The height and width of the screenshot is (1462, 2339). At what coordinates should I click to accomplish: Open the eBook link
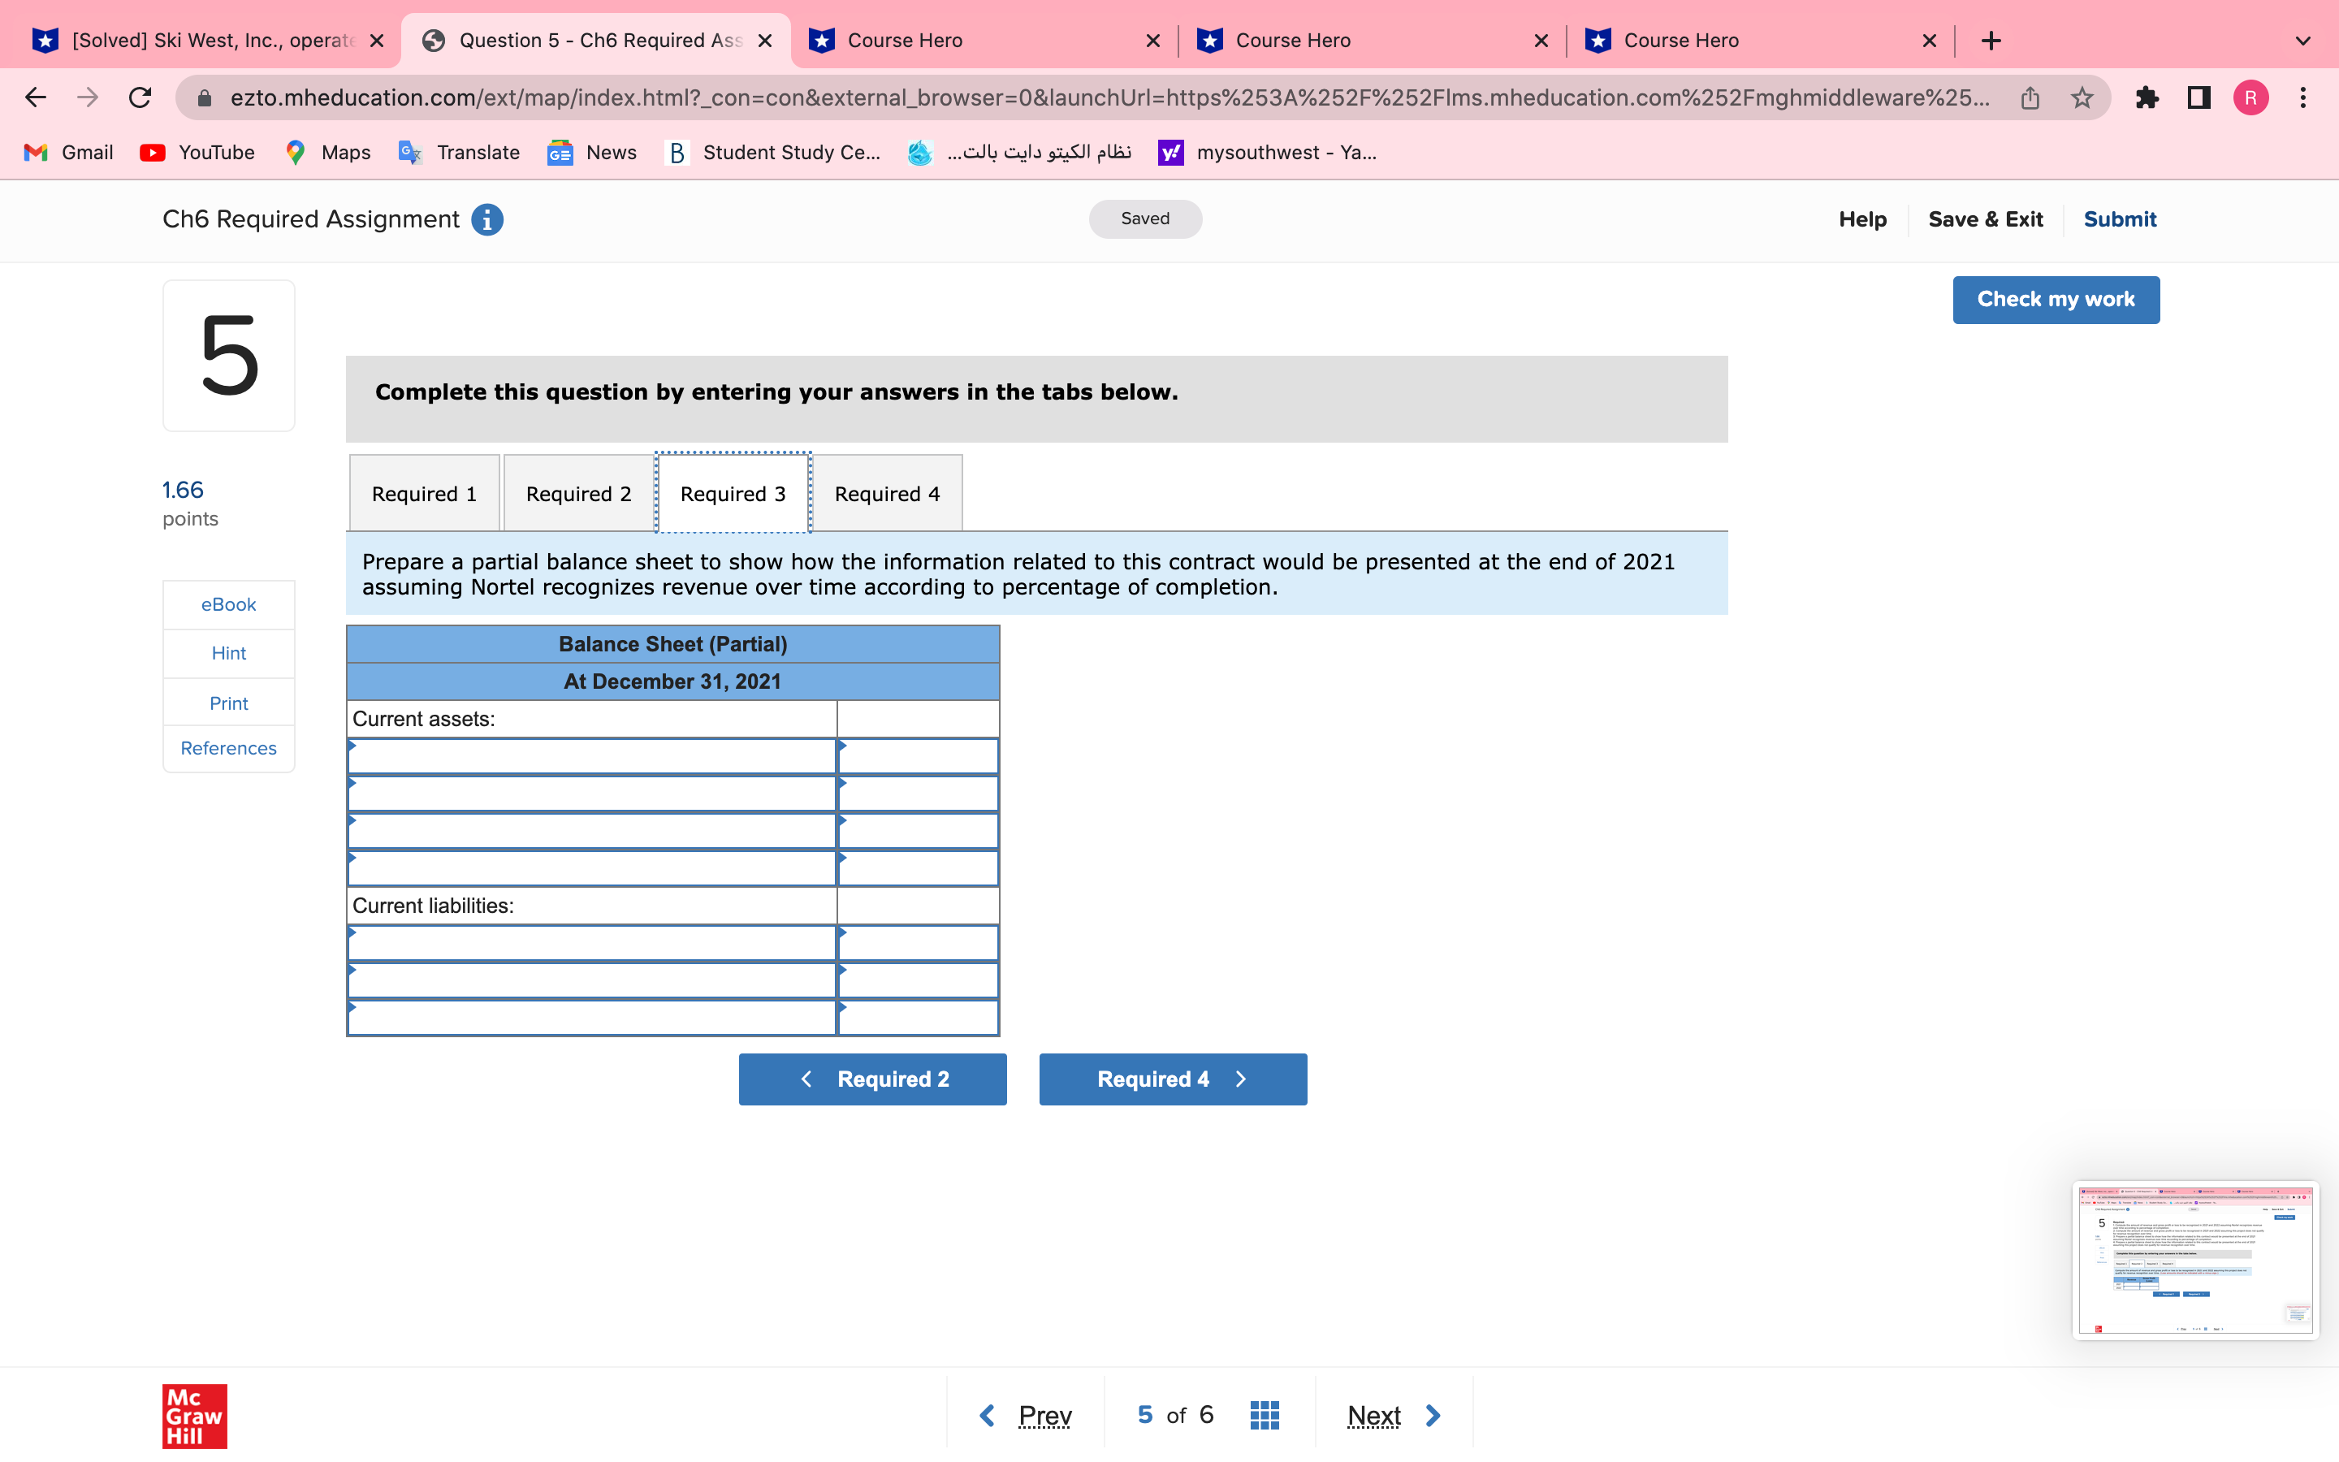(228, 604)
